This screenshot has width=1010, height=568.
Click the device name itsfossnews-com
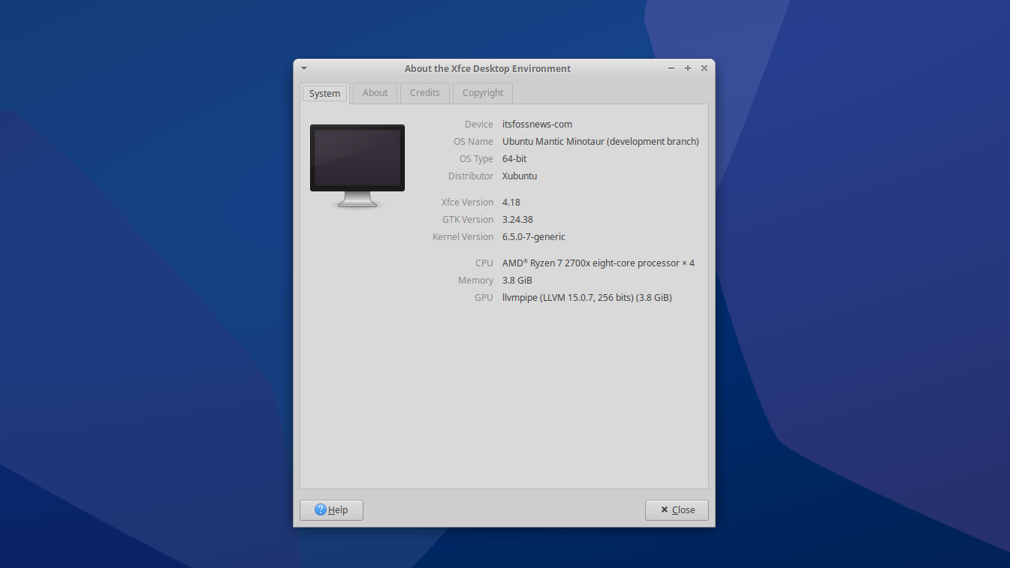(x=537, y=124)
